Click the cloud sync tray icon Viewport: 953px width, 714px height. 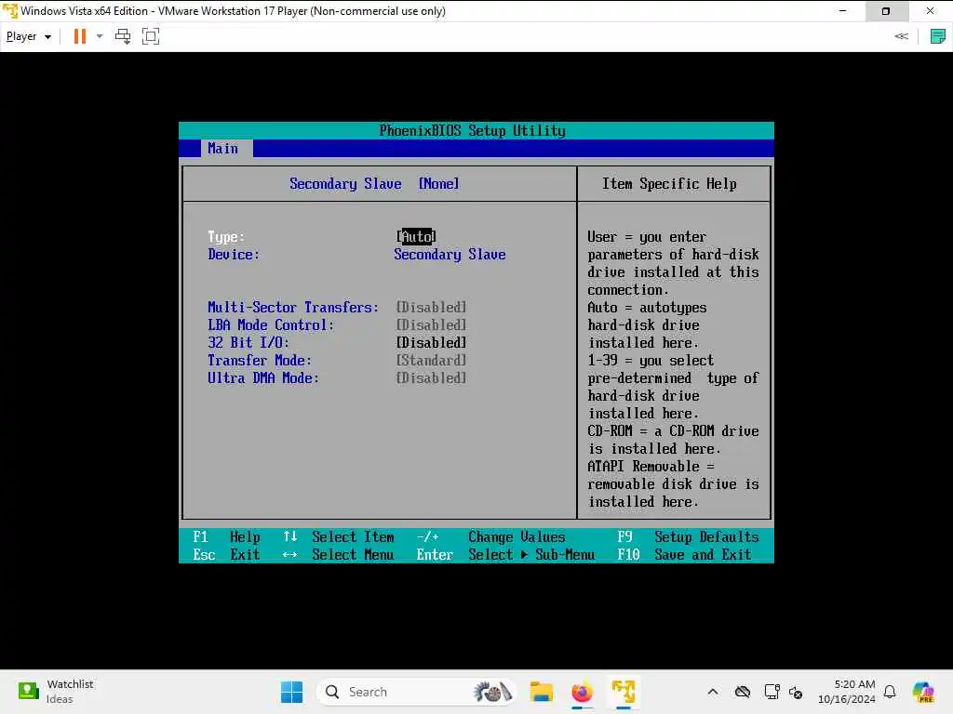pyautogui.click(x=742, y=692)
